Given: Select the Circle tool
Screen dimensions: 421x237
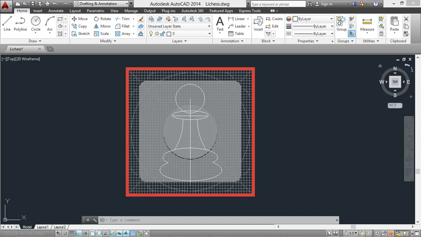Looking at the screenshot, I should [x=36, y=24].
